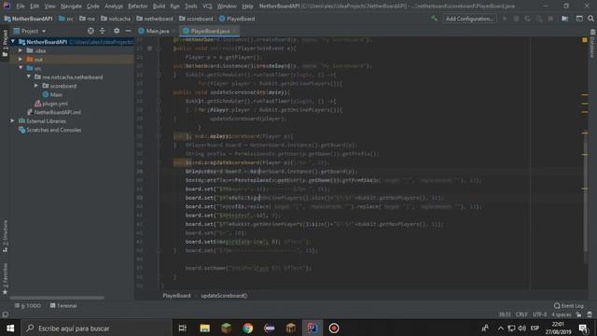Open the Project view dropdown
This screenshot has width=597, height=336.
pyautogui.click(x=30, y=31)
